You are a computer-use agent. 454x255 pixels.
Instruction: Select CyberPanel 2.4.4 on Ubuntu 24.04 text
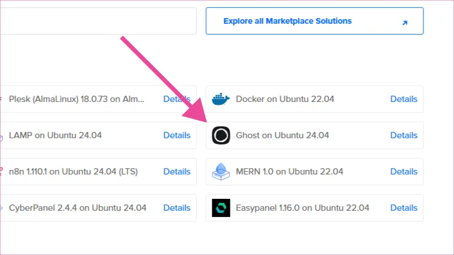coord(78,208)
